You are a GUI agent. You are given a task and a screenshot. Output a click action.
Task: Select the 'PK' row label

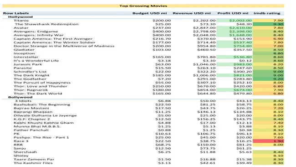pyautogui.click(x=16, y=134)
